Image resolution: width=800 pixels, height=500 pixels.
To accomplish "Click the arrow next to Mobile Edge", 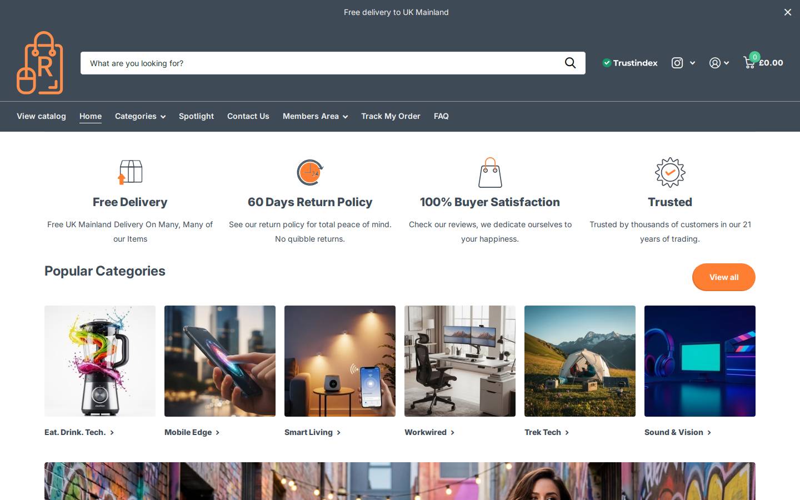I will [x=217, y=432].
